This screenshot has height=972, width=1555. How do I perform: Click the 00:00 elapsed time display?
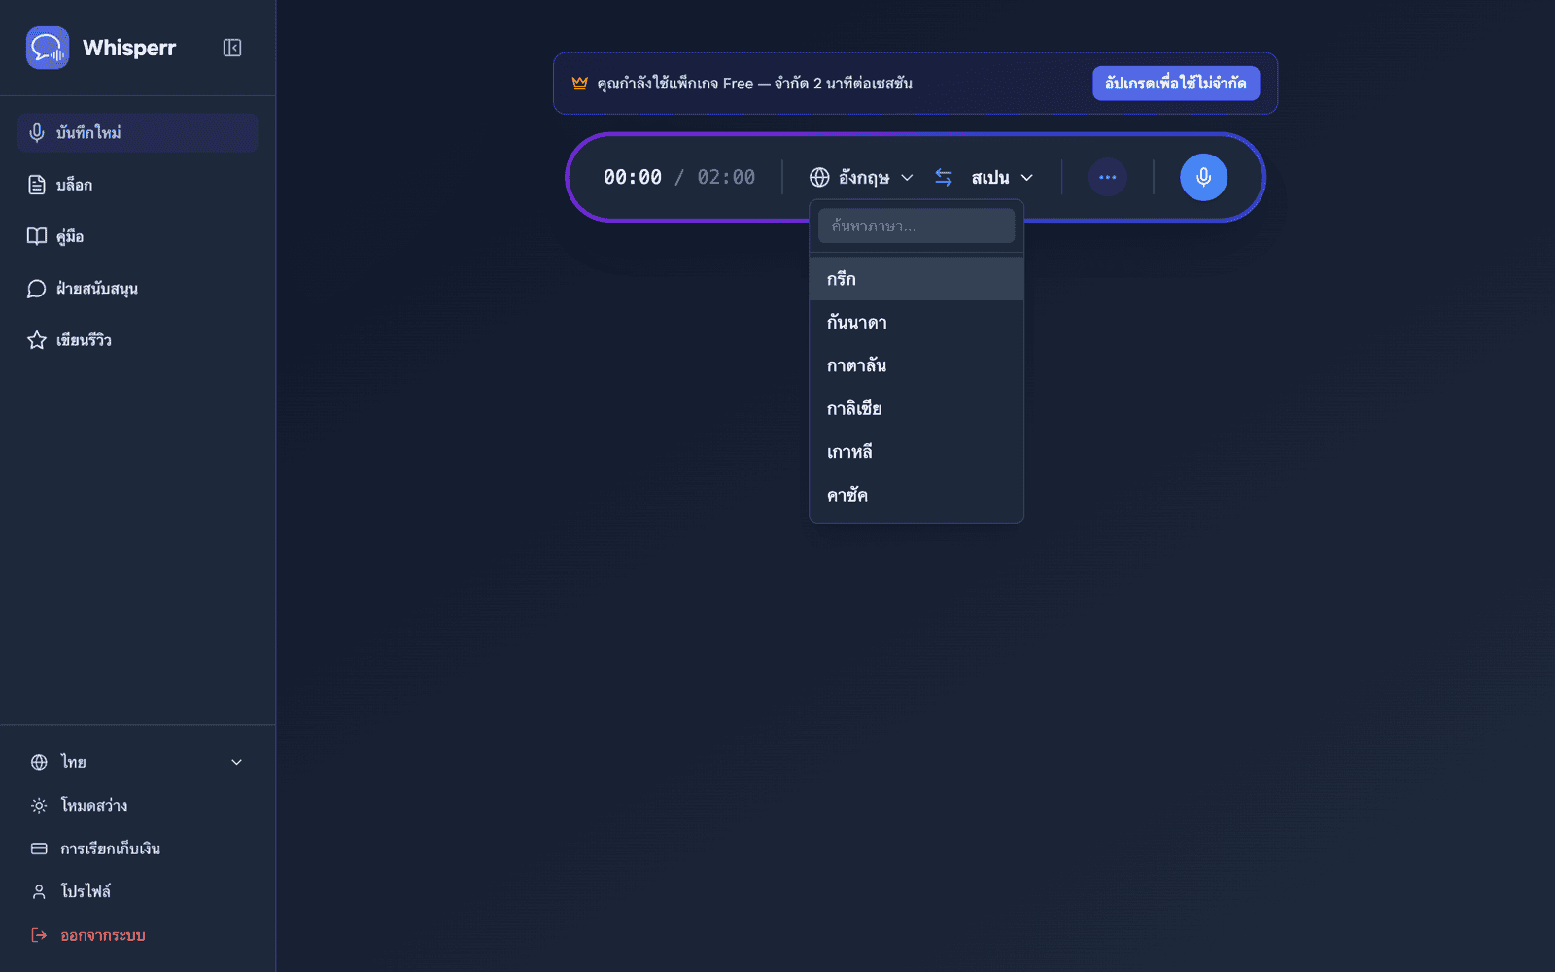(x=633, y=177)
